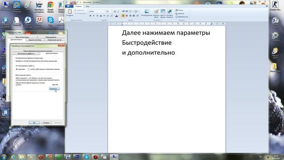Click the Decrease indent icon

tap(123, 12)
